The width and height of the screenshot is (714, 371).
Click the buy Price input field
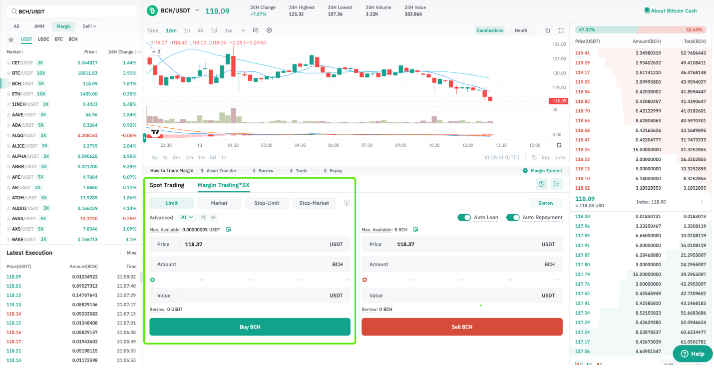[250, 244]
